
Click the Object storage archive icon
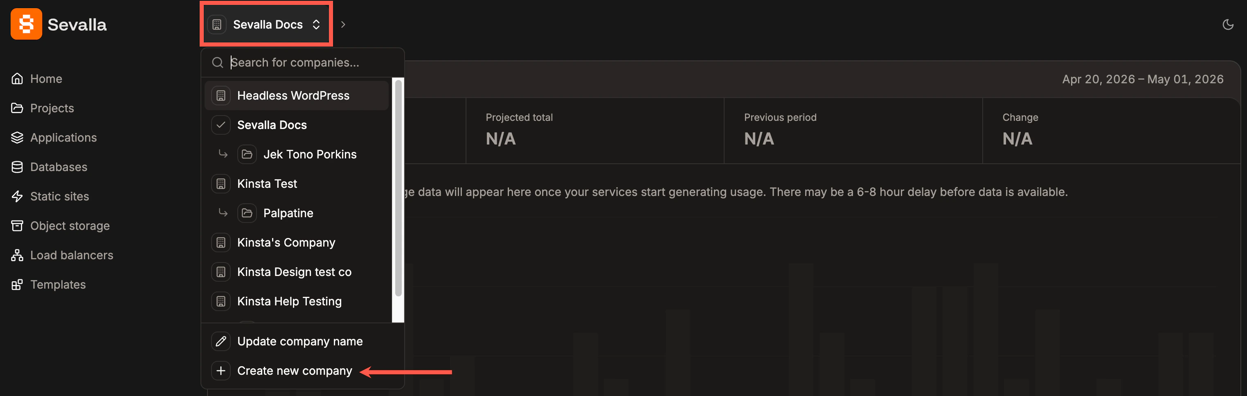click(17, 226)
